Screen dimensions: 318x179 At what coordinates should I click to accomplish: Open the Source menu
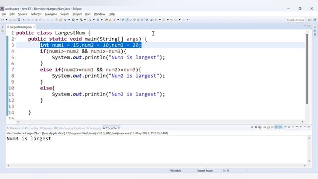click(22, 14)
